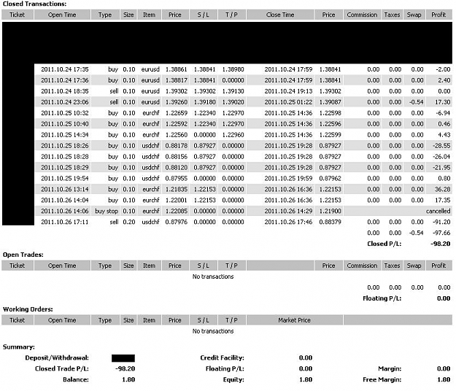Screen dimensions: 456x391
Task: Select the open time 2011.10.25 14:34
Action: pos(64,135)
